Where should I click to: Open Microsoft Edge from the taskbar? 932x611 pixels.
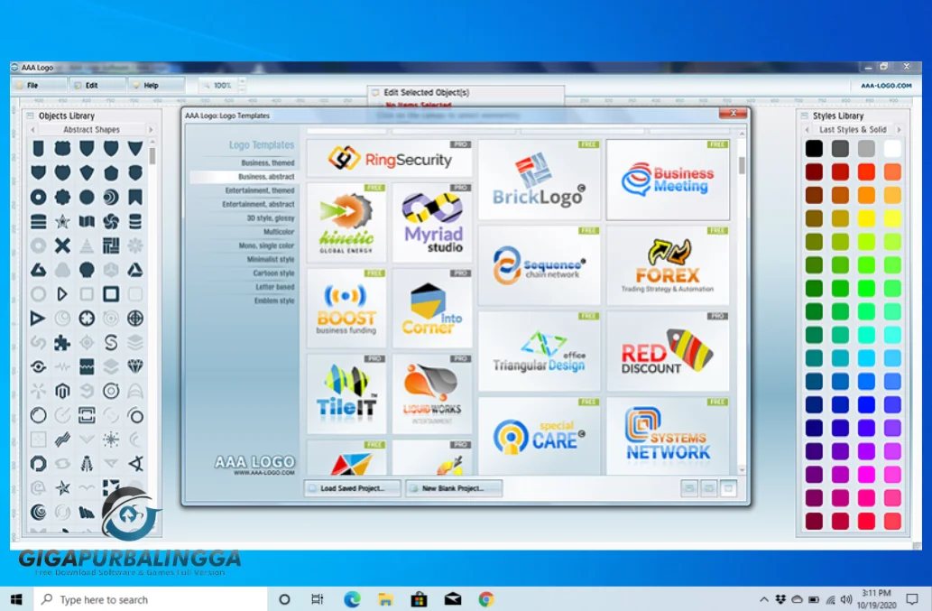[352, 599]
